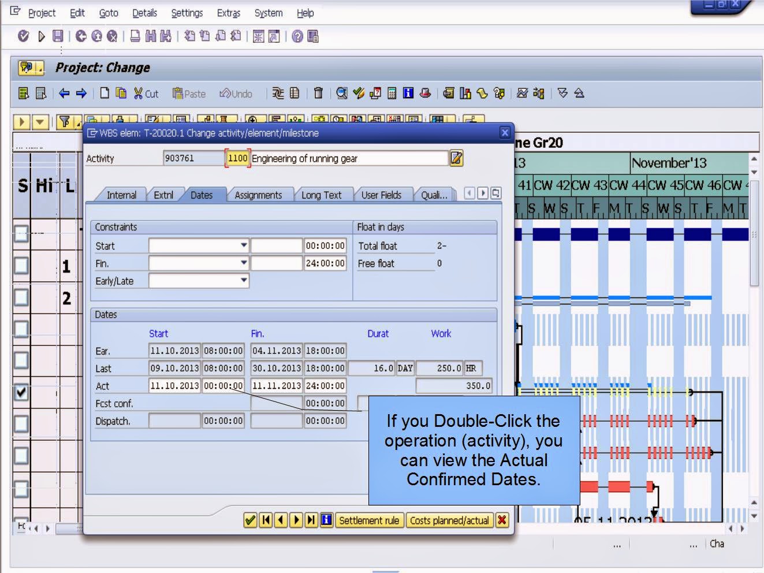Click the green Back arrow icon

(81, 36)
